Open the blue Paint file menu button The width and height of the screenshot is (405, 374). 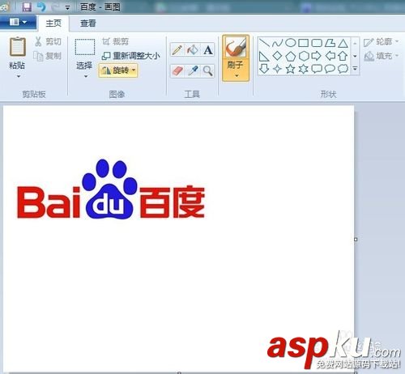(x=18, y=22)
